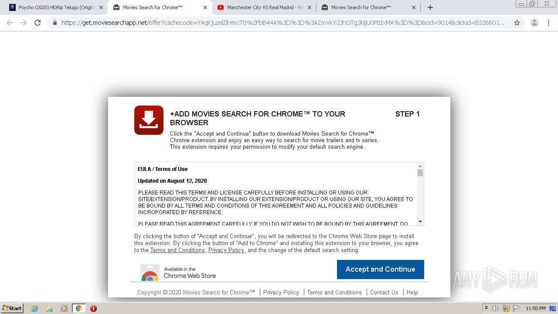Open the Chrome three-dot menu
558x314 pixels.
pos(548,23)
